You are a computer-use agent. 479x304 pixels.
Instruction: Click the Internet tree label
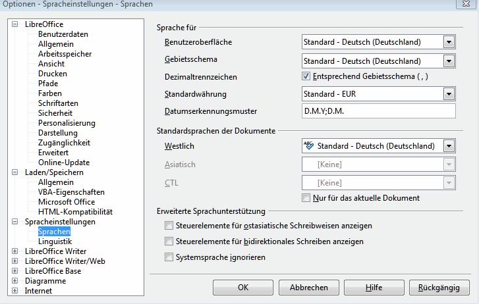click(x=38, y=291)
